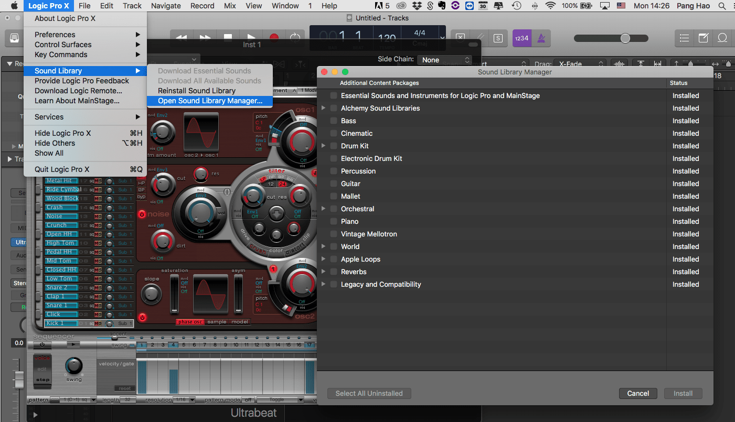This screenshot has height=422, width=735.
Task: Open the Preferences submenu
Action: [85, 35]
